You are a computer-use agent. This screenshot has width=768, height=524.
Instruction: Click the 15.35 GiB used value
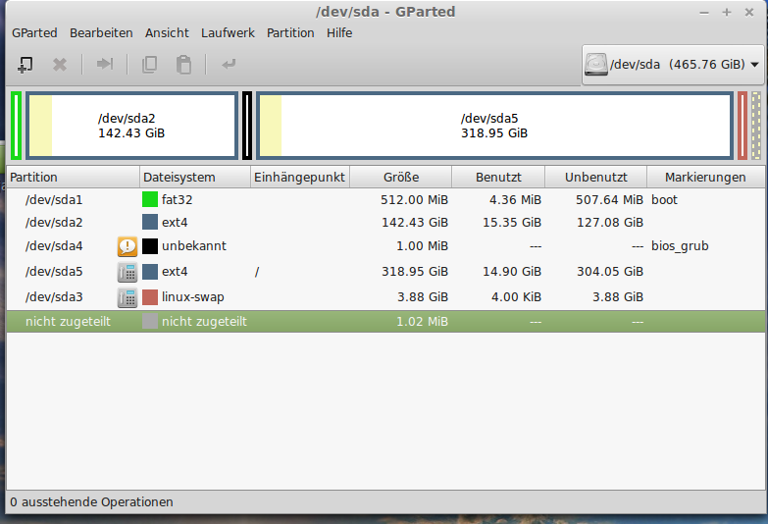[512, 223]
